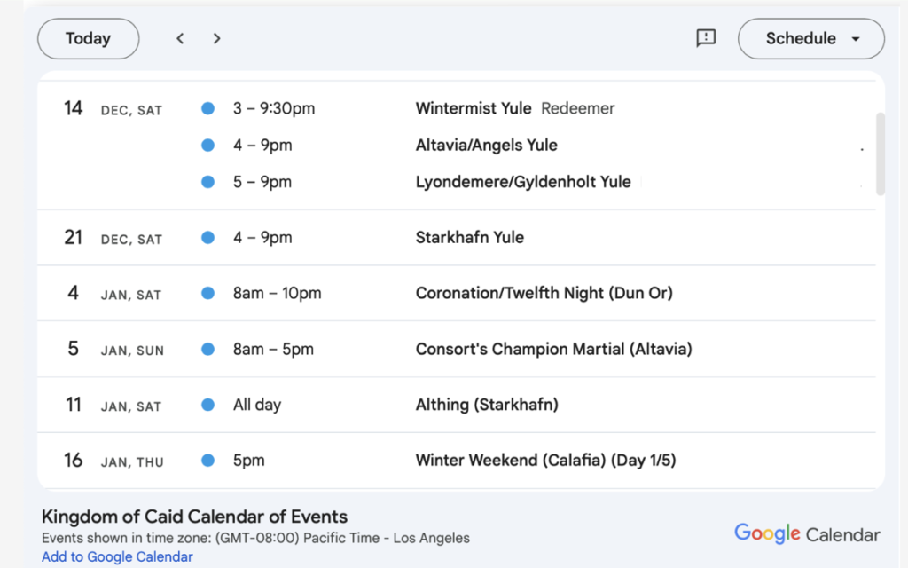This screenshot has width=908, height=568.
Task: Select the 14 Dec, Sat date header
Action: 113,108
